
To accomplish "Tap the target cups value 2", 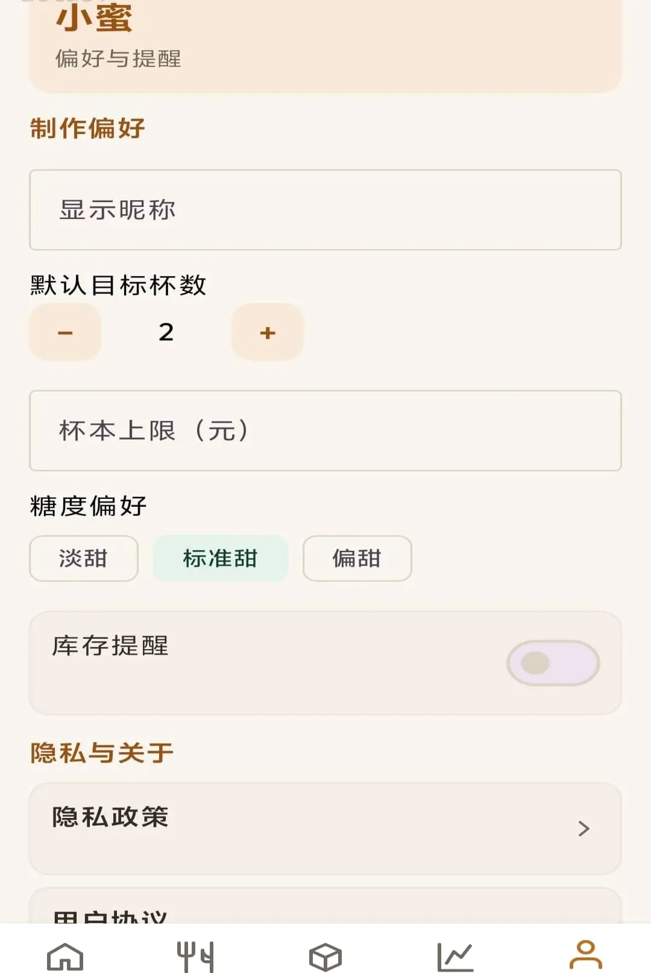I will tap(166, 332).
